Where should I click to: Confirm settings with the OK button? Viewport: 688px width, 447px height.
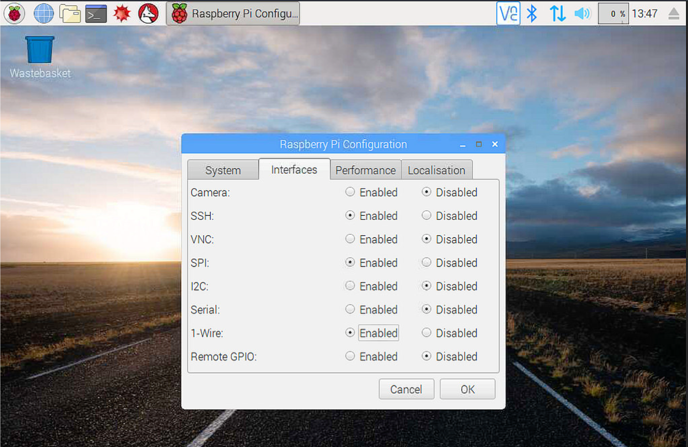pyautogui.click(x=467, y=389)
